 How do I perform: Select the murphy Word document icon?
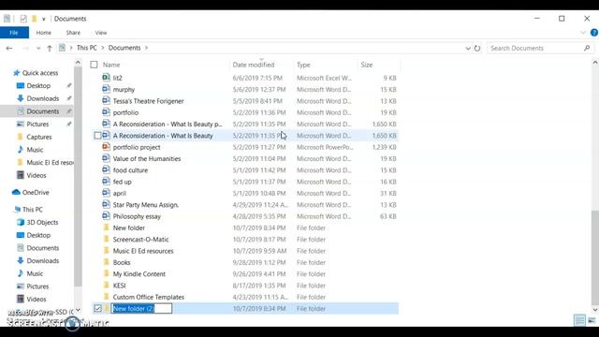point(106,89)
